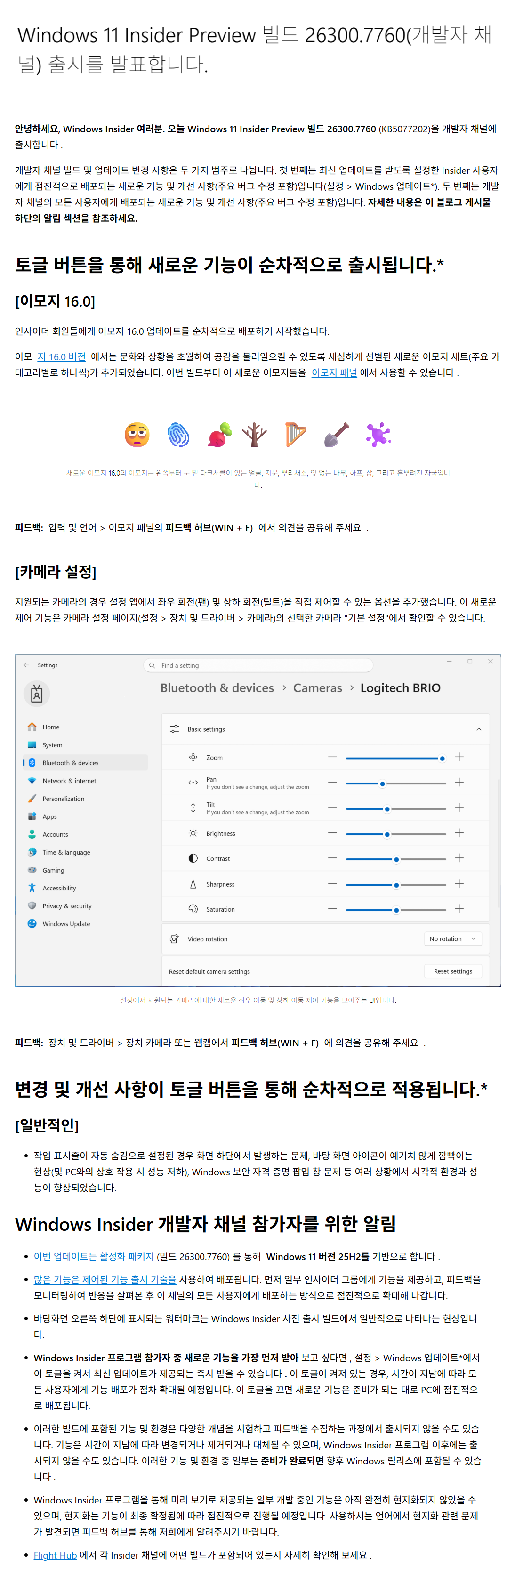Click the Zoom slider

[396, 758]
